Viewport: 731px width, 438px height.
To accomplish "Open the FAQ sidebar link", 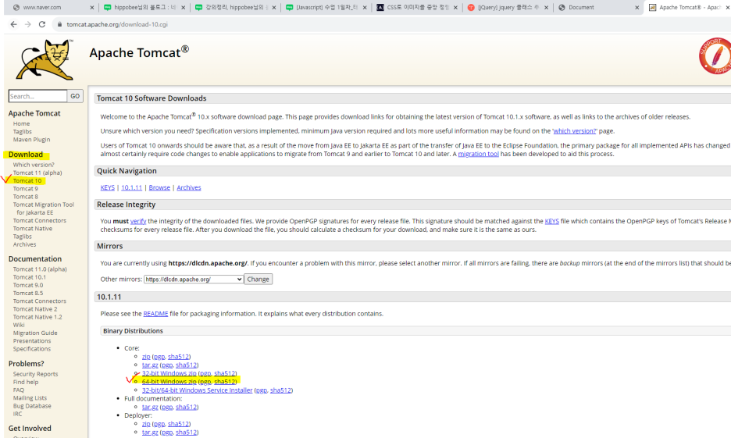I will tap(19, 390).
